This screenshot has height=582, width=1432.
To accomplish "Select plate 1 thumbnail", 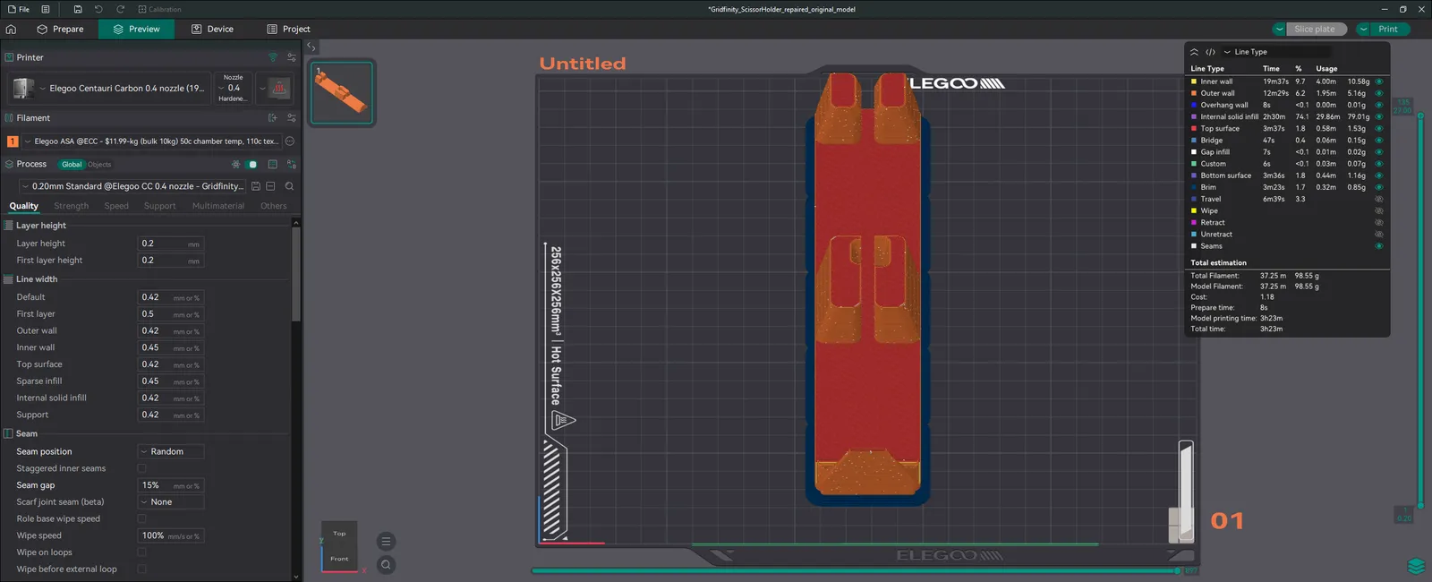I will pyautogui.click(x=342, y=92).
